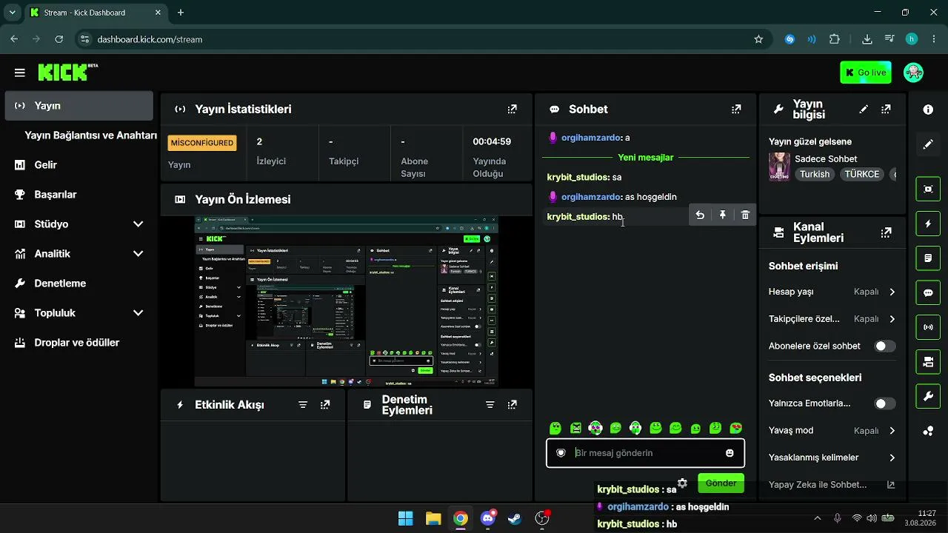Send message with Gönder button

(x=721, y=483)
